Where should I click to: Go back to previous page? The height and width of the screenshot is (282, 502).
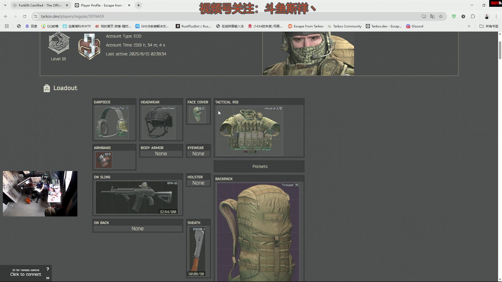pyautogui.click(x=6, y=16)
